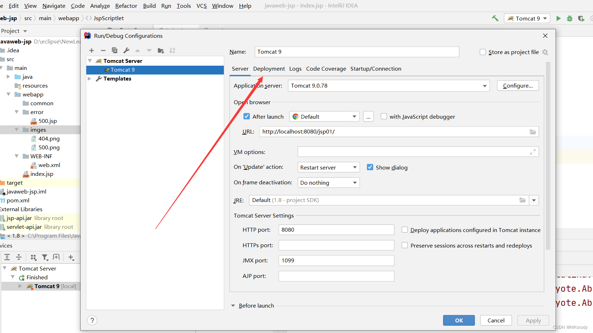
Task: Expand the VM options field
Action: [x=533, y=152]
